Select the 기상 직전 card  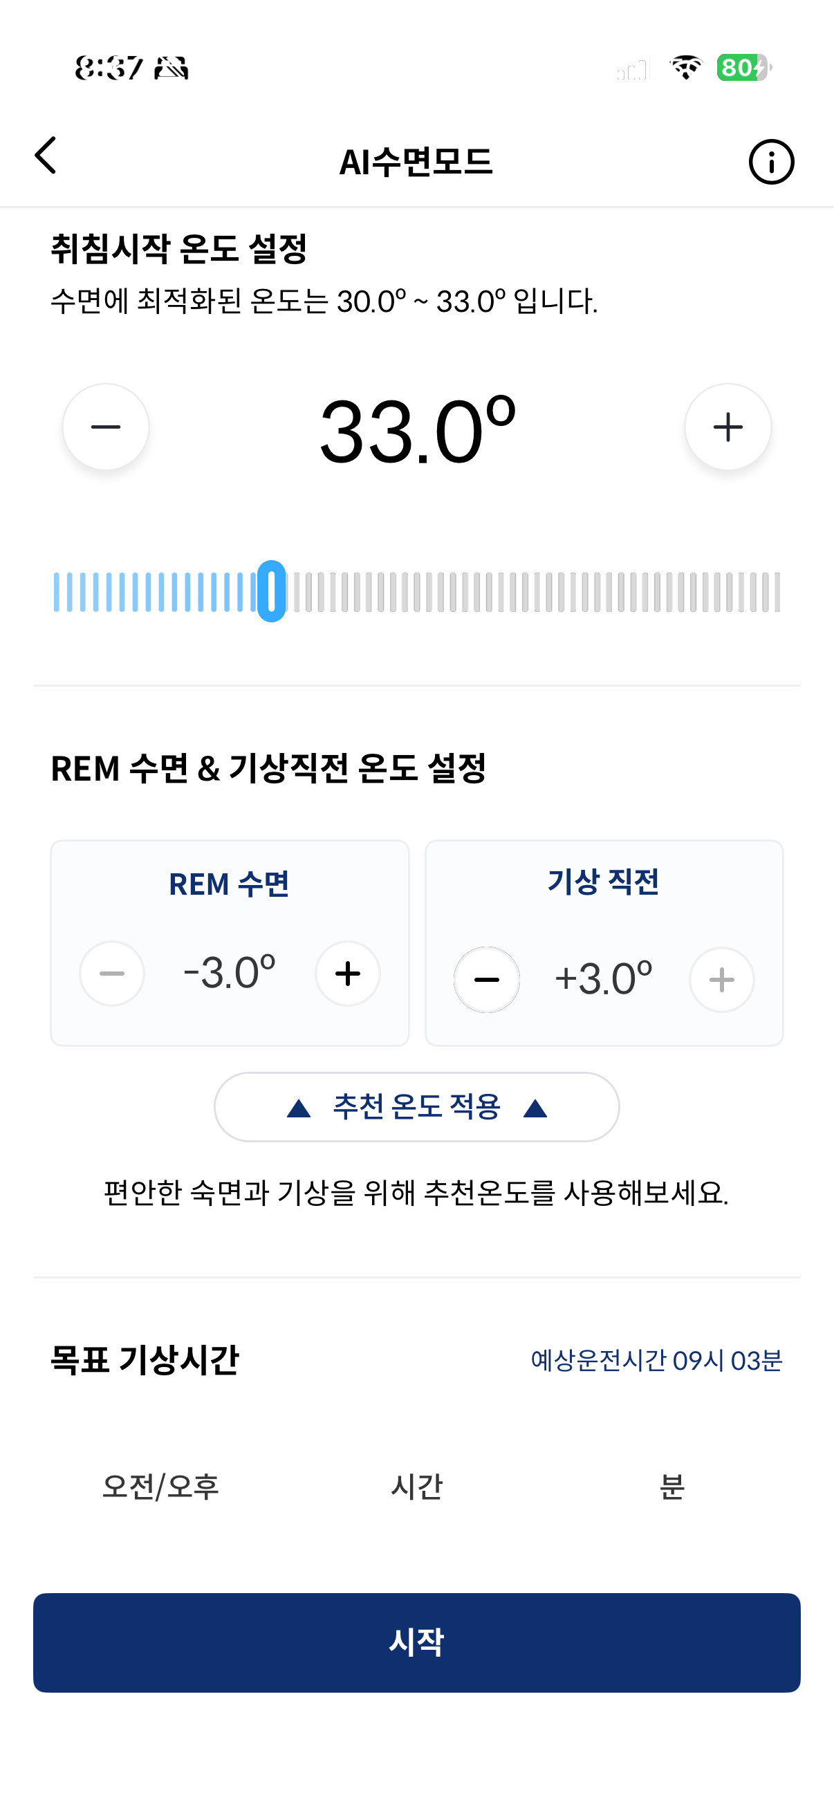[604, 943]
